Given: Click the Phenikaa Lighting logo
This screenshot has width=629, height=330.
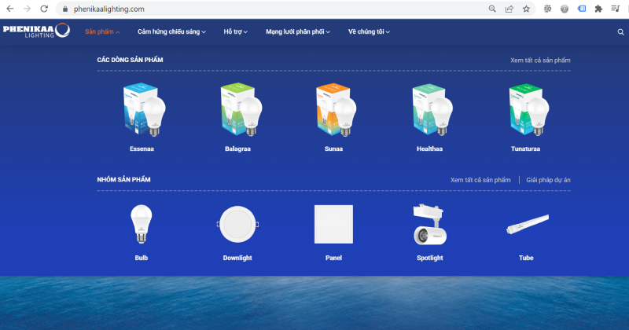Looking at the screenshot, I should (x=36, y=31).
